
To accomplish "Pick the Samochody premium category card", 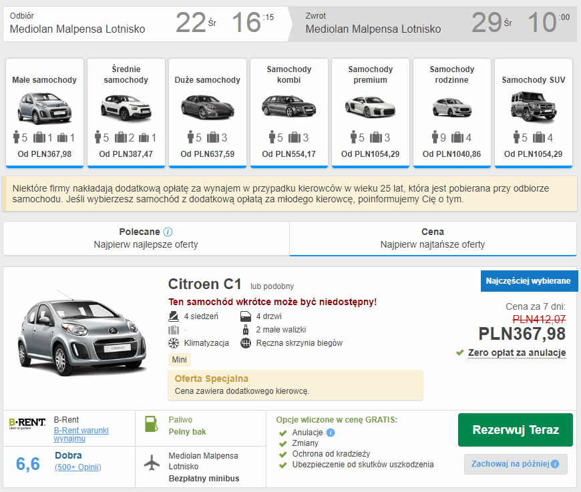I will coord(371,113).
